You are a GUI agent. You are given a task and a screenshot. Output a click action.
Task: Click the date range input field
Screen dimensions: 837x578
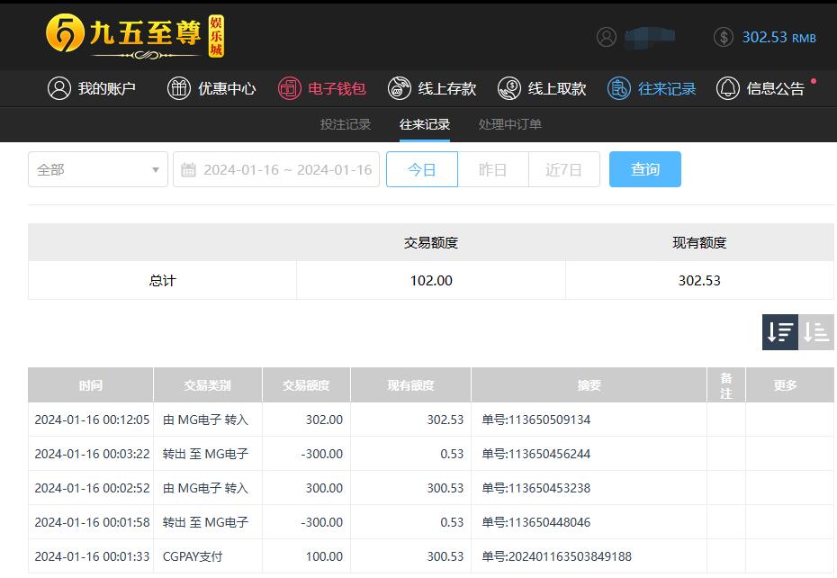tap(276, 169)
